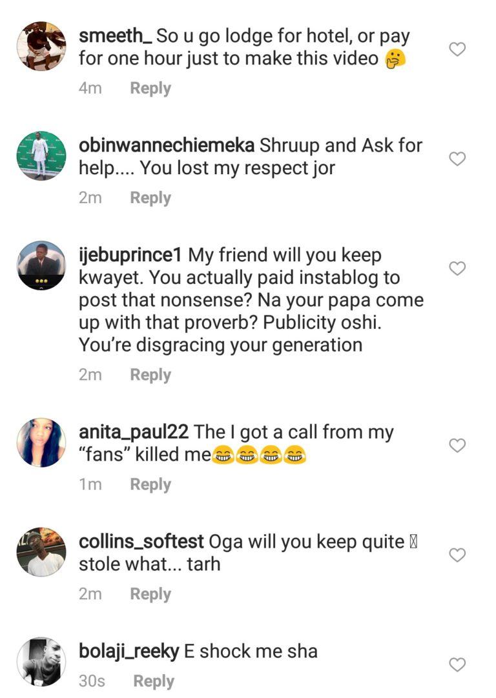Tap the heart on ijebuprince1's comment
The height and width of the screenshot is (698, 496).
pos(457,268)
